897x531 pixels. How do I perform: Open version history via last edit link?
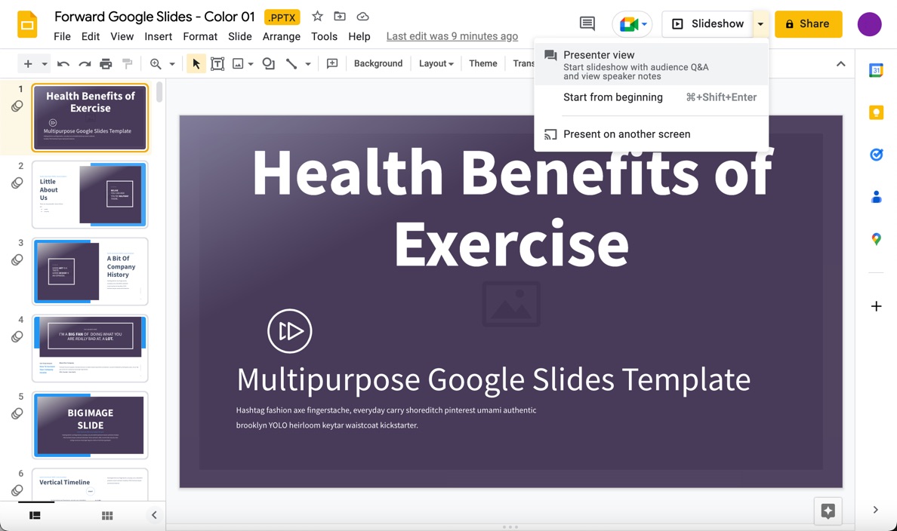point(452,35)
